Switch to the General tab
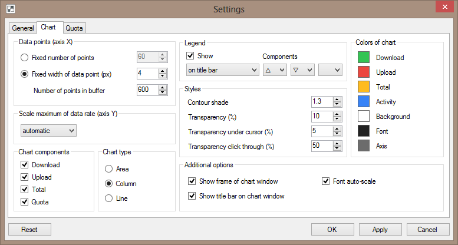This screenshot has width=458, height=245. click(23, 28)
